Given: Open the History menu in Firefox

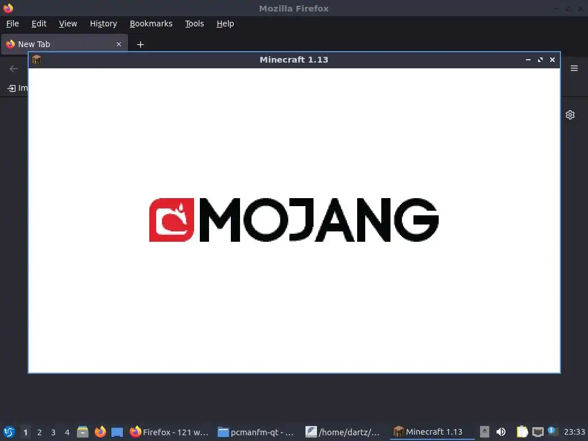Looking at the screenshot, I should click(103, 24).
